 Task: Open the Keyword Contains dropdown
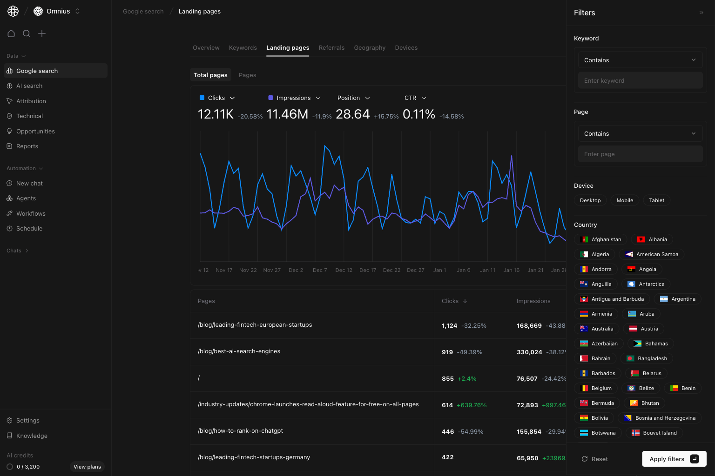[640, 59]
